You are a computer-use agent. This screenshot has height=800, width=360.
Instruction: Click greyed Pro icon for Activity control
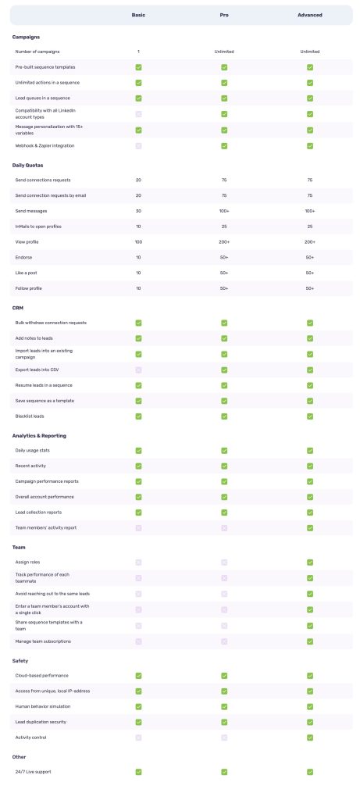click(224, 737)
